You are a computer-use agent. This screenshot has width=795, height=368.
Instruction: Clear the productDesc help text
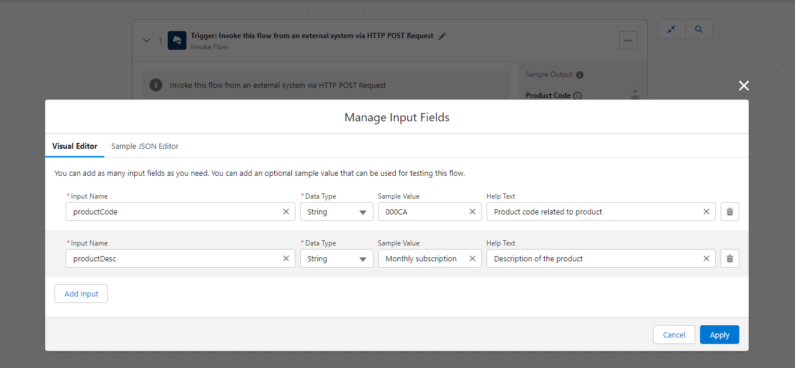[706, 258]
